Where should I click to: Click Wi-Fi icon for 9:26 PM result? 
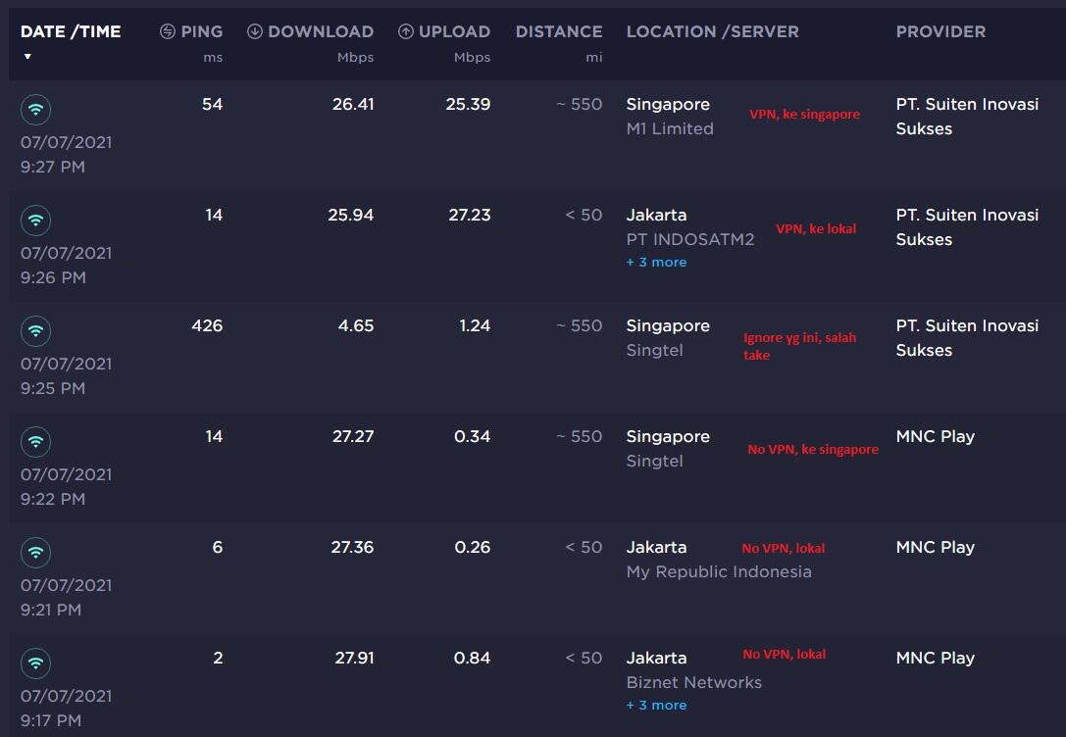(x=36, y=221)
